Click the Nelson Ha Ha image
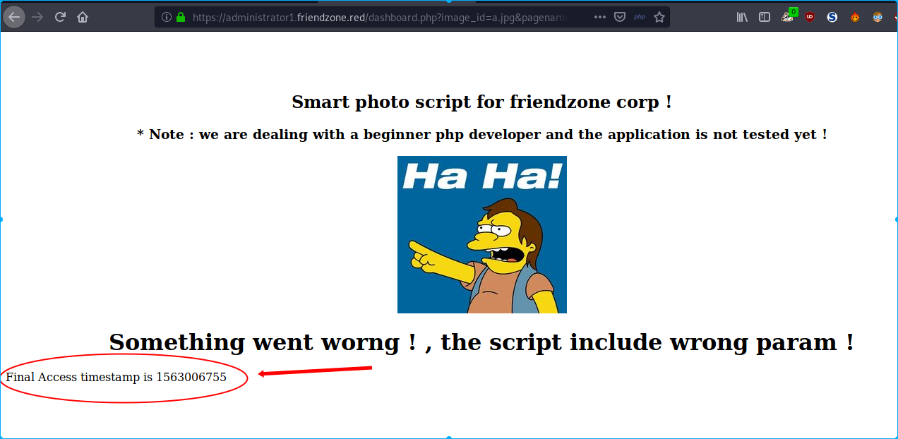Screen dimensions: 898x439 coord(482,234)
